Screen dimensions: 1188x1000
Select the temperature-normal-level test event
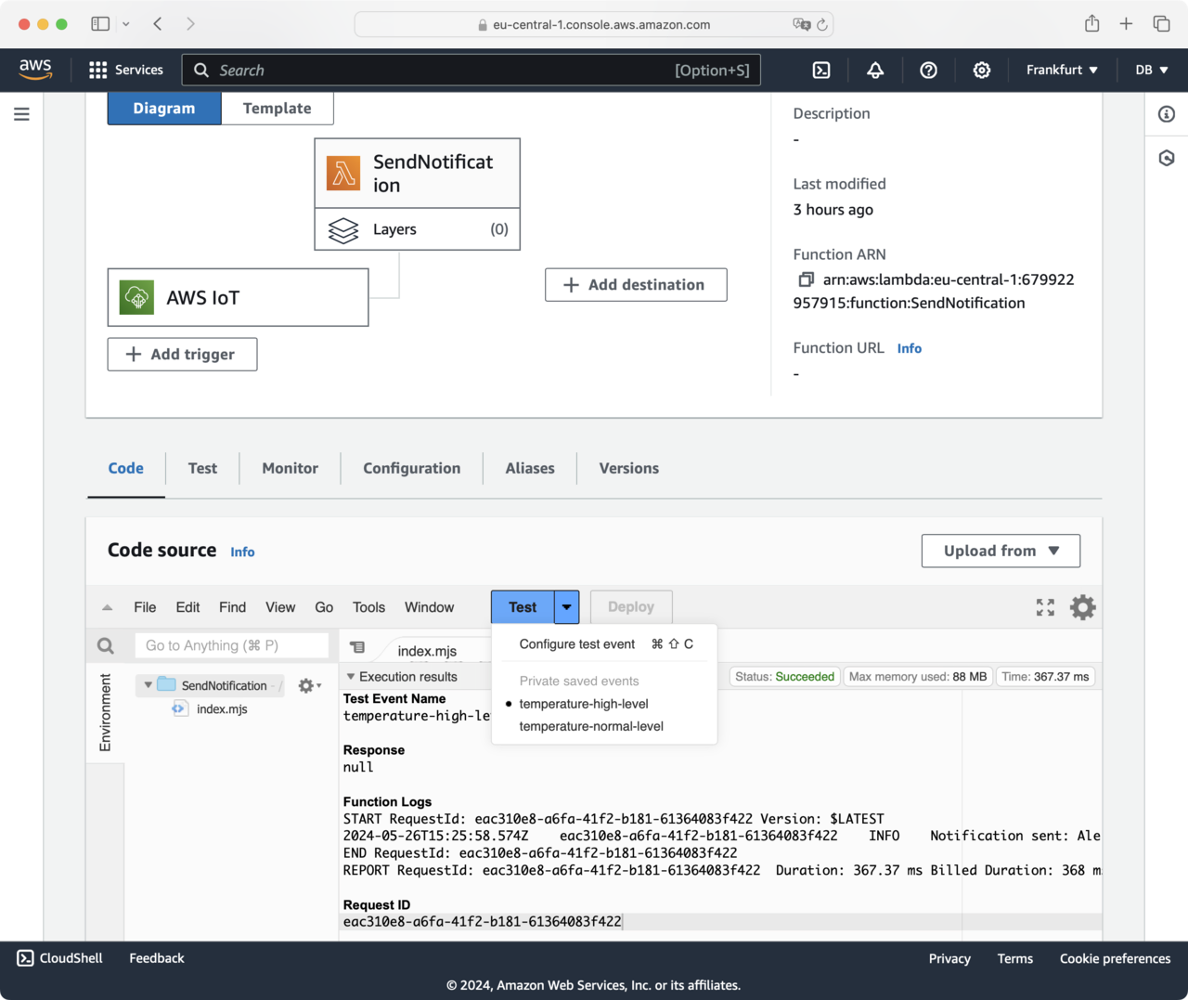(590, 726)
